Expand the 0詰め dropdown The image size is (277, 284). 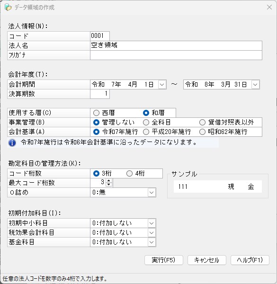click(x=152, y=193)
